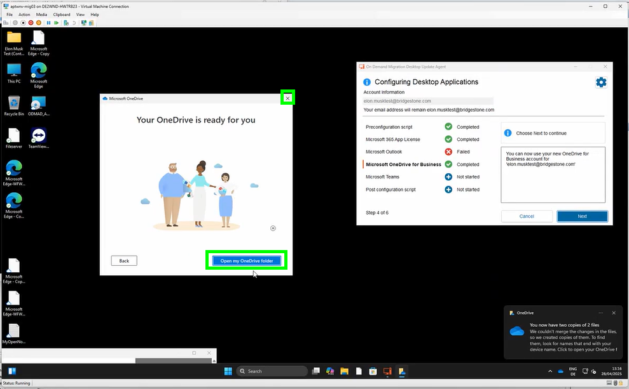Click the green Reset VM icon
Viewport: 629px width, 389px height.
[56, 23]
